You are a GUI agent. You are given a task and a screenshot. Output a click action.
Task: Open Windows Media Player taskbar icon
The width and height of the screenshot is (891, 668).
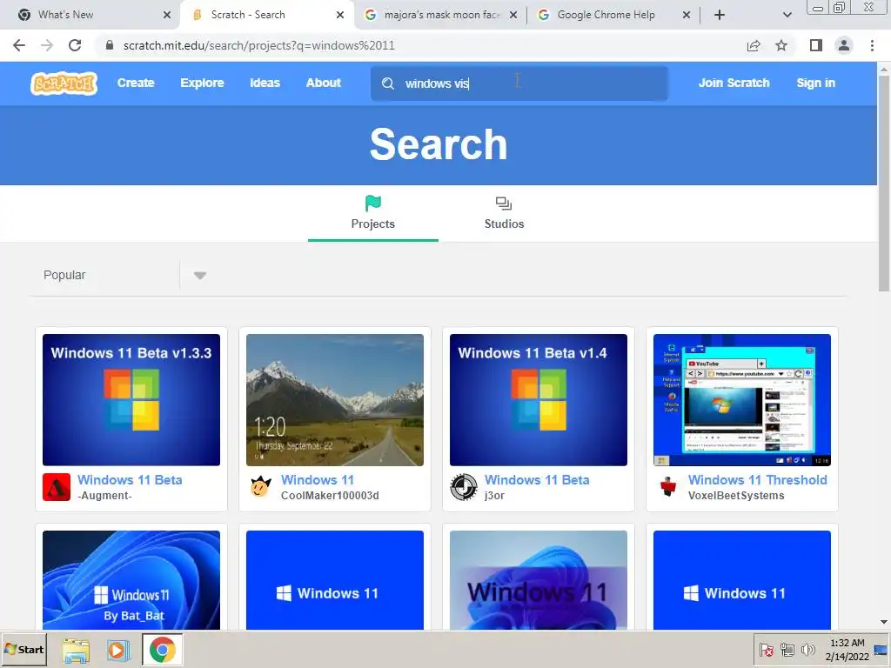[118, 650]
